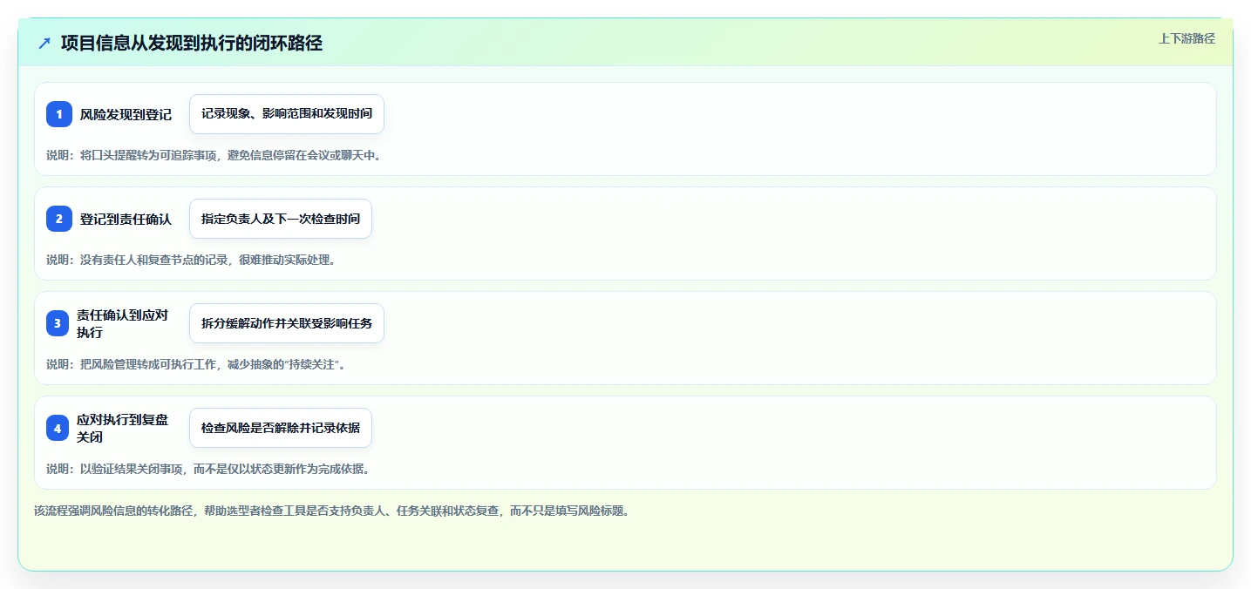
Task: Click the note 将口头提醒转为可追踪事项
Action: [x=147, y=155]
